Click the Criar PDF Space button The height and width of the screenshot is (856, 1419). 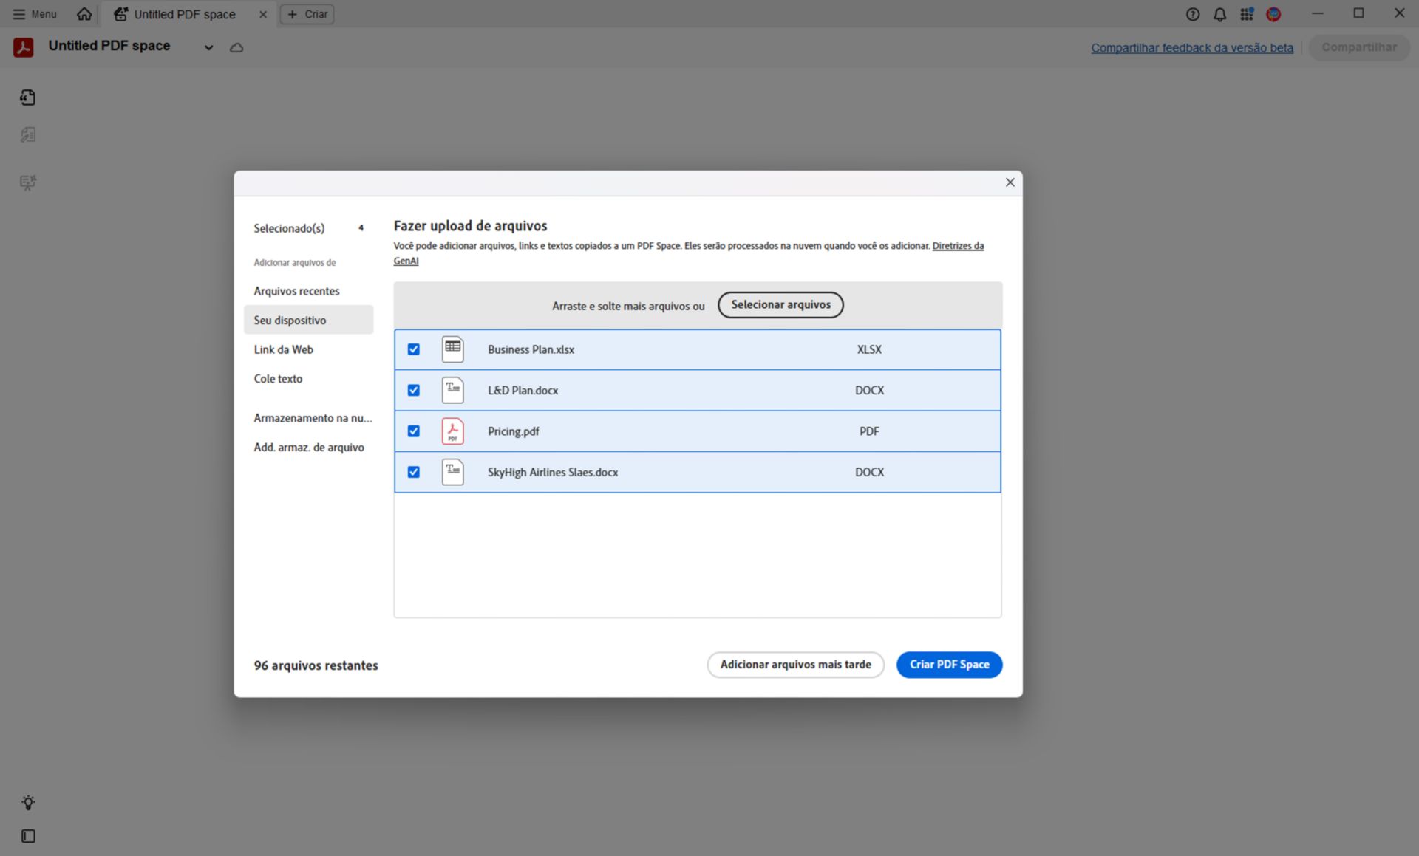pos(949,665)
